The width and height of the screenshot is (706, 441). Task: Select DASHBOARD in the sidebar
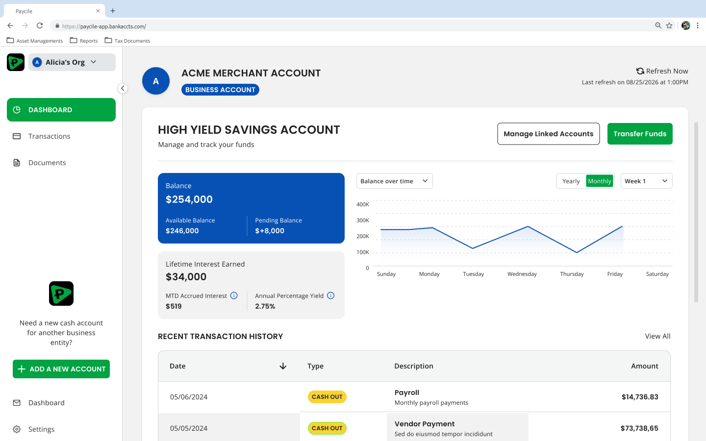coord(61,110)
